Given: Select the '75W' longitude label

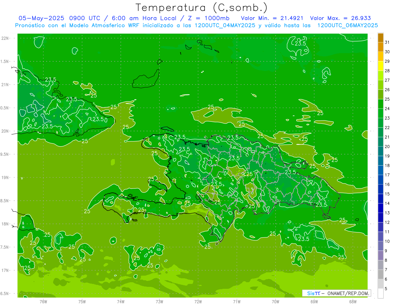Looking at the screenshot, I should click(x=82, y=301).
